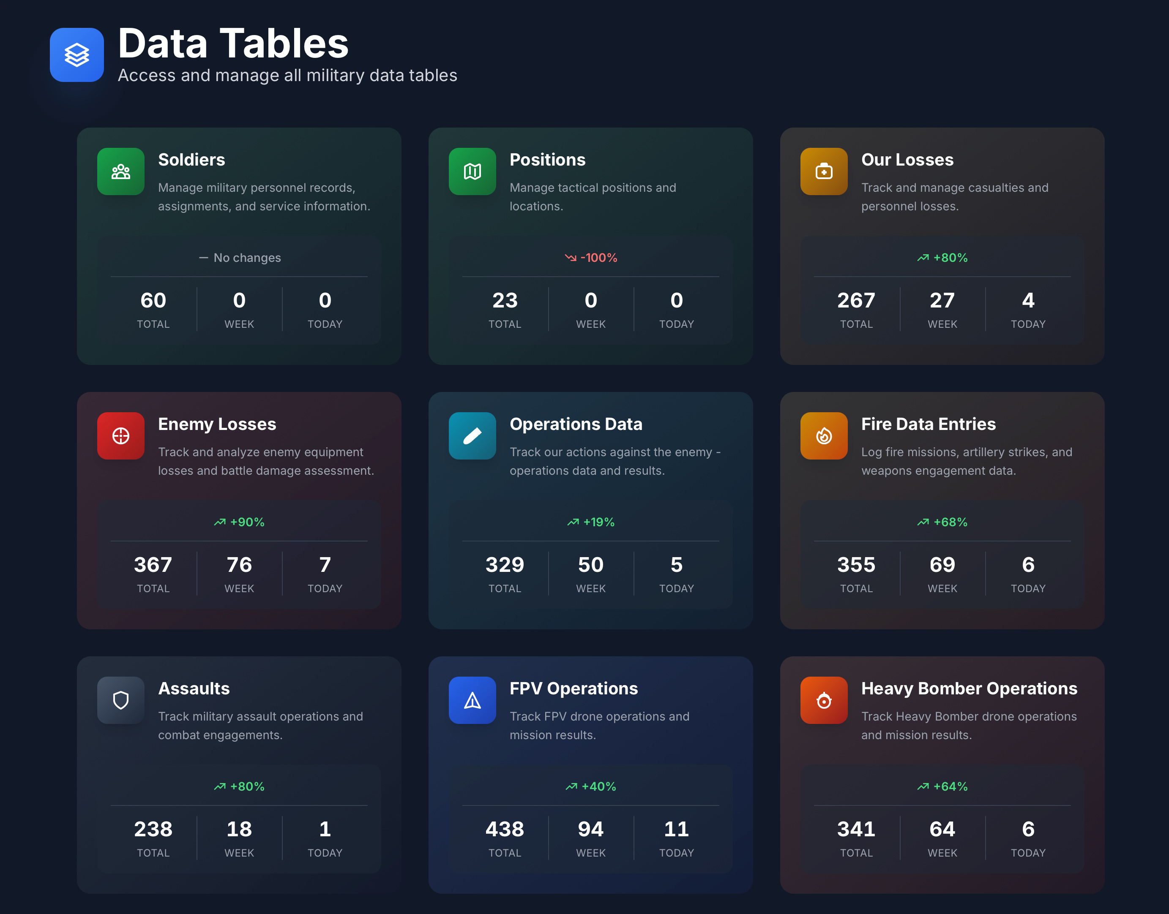Click the Enemy Losses total value 367
The image size is (1169, 914).
point(153,565)
